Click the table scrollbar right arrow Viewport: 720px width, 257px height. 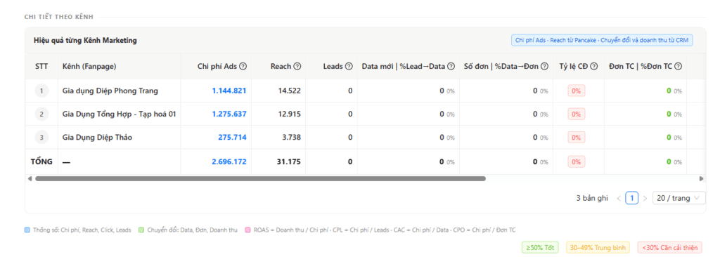(701, 178)
